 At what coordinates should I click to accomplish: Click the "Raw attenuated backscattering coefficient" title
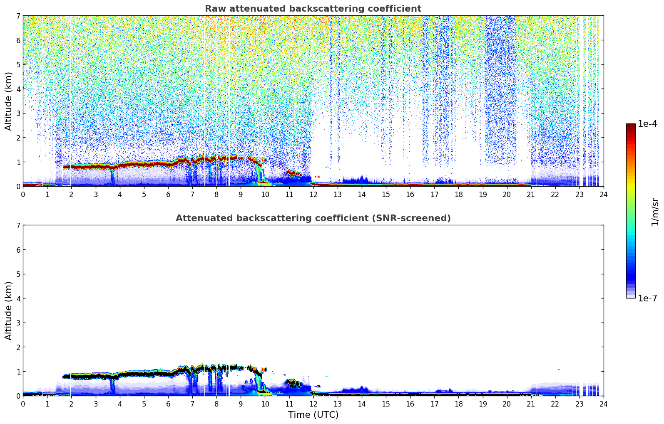click(x=313, y=9)
